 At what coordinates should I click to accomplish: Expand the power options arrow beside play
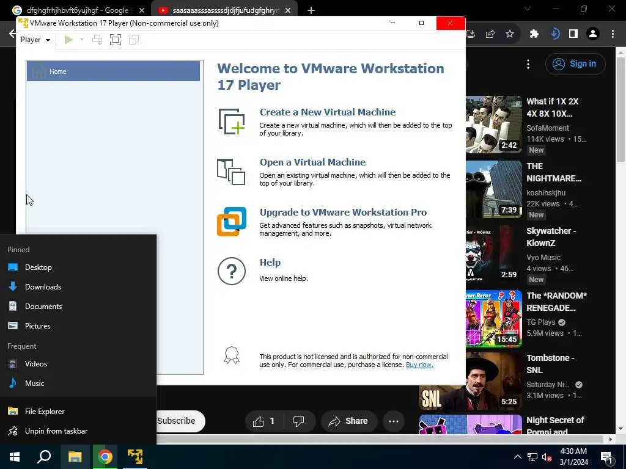pos(82,40)
